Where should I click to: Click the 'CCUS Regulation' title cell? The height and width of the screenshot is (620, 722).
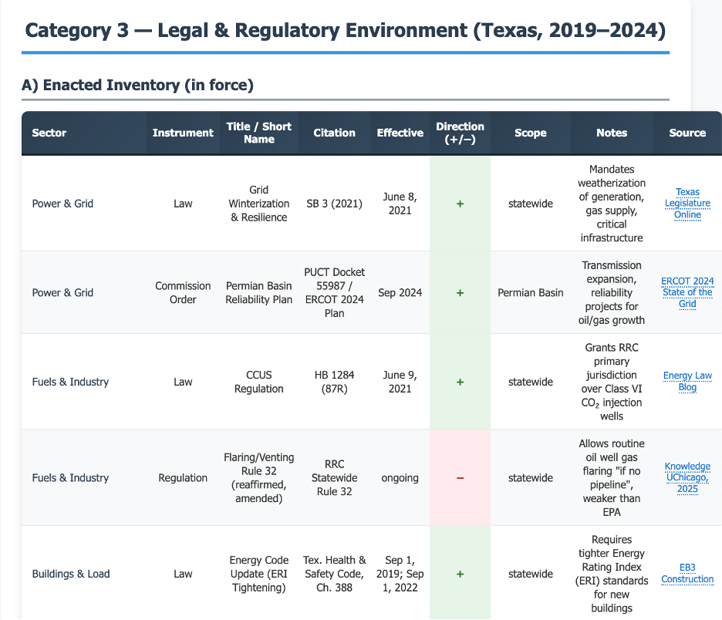tap(258, 382)
